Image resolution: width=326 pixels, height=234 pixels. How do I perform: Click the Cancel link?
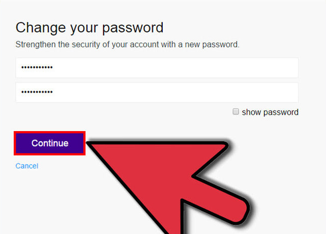point(27,166)
